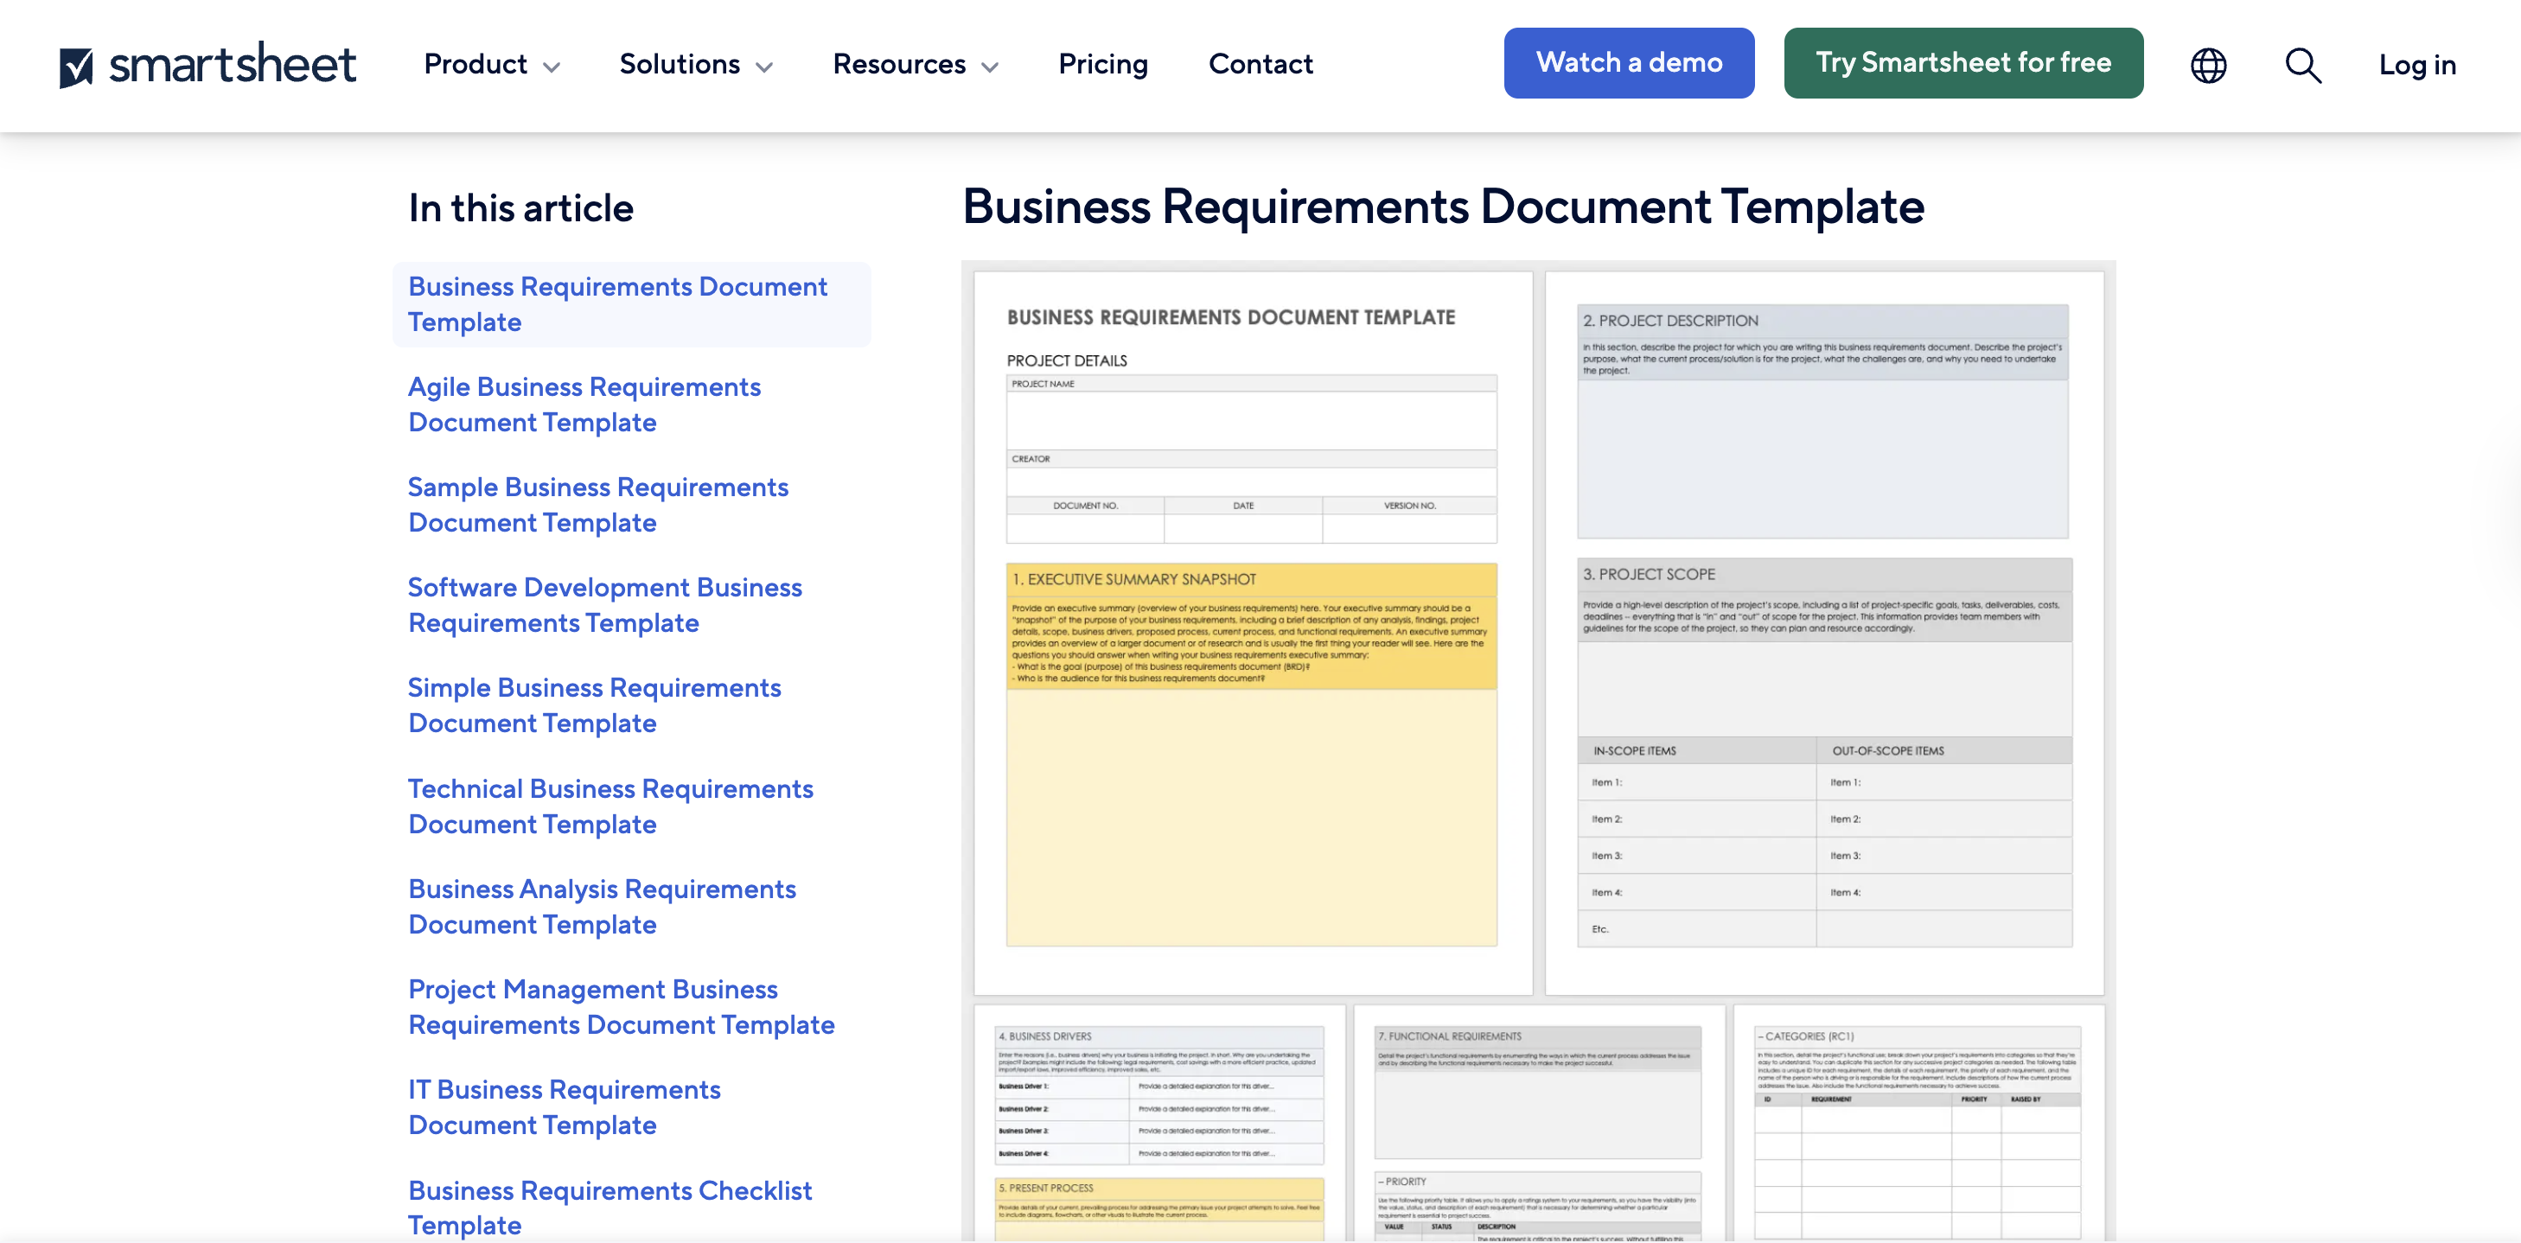The image size is (2521, 1243).
Task: Open the search magnifier icon
Action: [x=2303, y=66]
